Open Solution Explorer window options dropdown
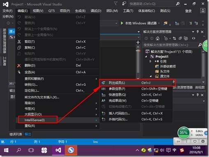 (x=193, y=32)
